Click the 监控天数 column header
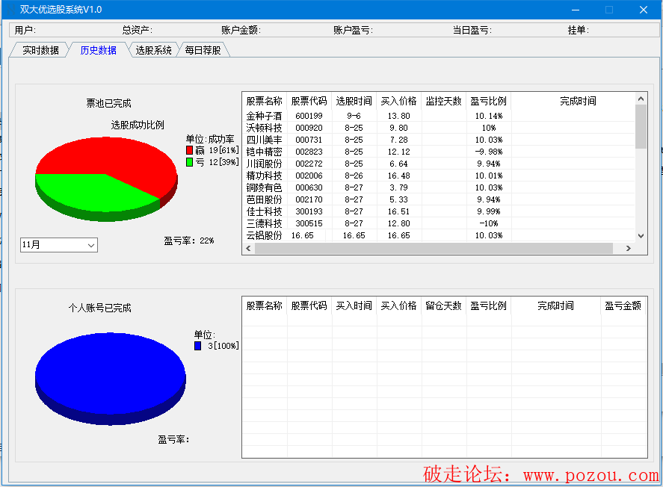Screen dimensions: 663x487 (443, 101)
